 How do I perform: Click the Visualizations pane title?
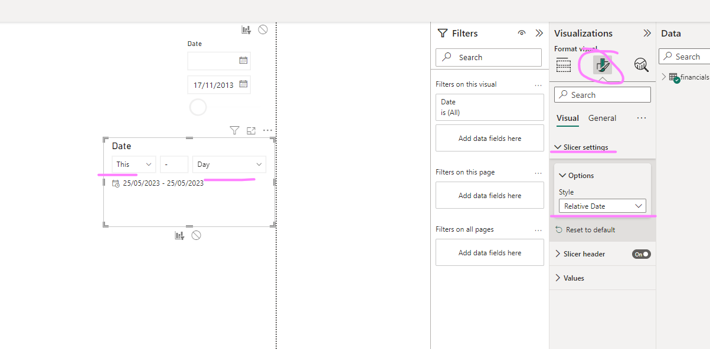click(584, 34)
